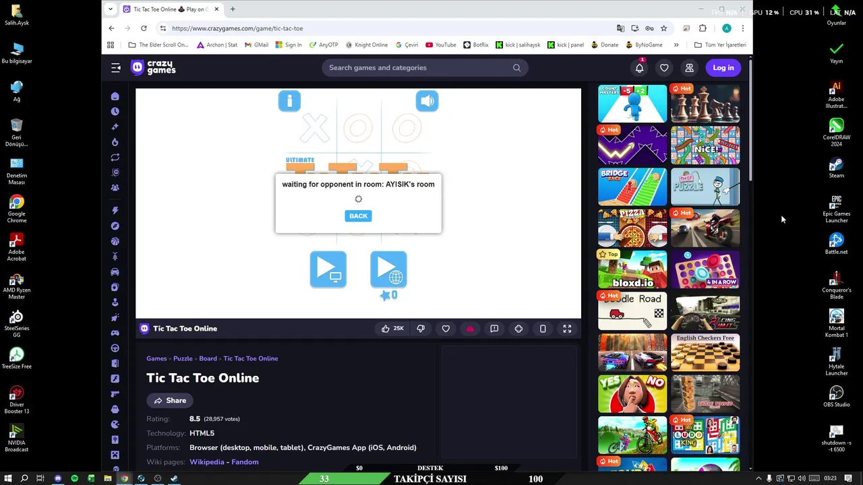Screen dimensions: 863x485
Task: Open the Doodle Road game thumbnail
Action: [x=632, y=311]
